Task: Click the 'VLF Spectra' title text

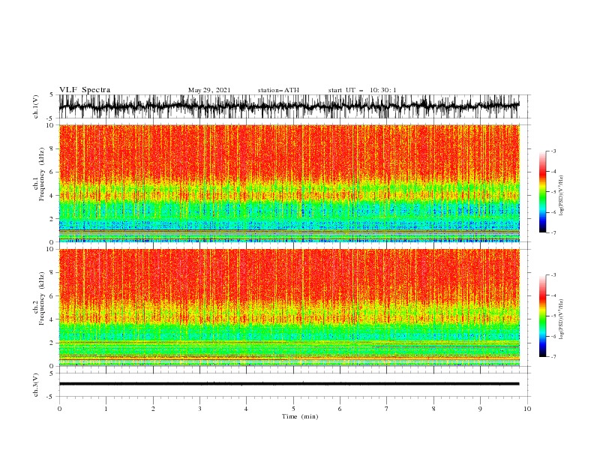Action: [85, 90]
